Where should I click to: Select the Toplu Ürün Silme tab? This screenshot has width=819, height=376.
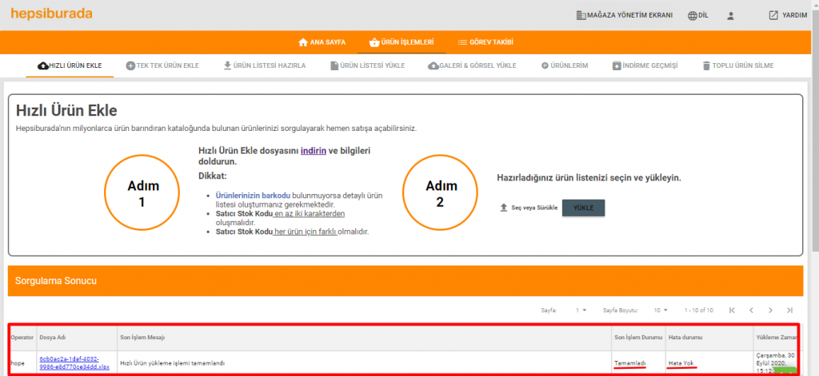click(x=737, y=65)
